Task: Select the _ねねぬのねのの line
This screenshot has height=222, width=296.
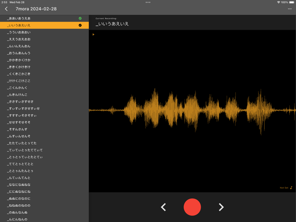Action: [44, 206]
